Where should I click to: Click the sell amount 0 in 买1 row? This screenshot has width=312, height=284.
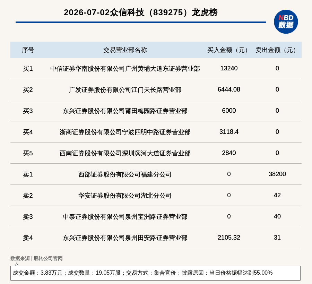pos(277,68)
